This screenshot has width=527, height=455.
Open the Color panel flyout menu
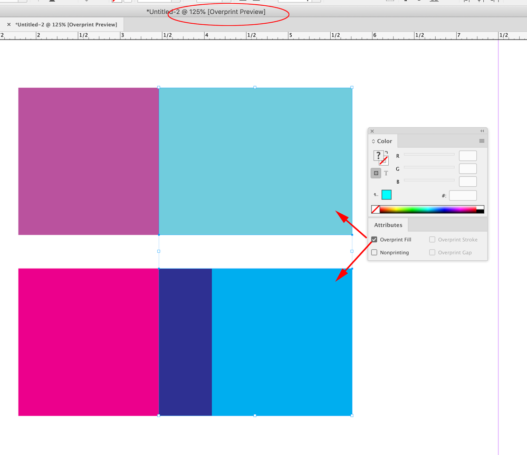coord(482,141)
